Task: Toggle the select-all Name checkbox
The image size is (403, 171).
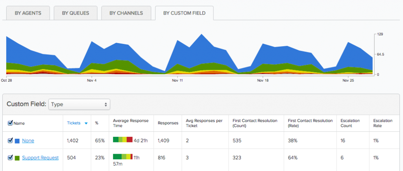Action: coord(10,123)
